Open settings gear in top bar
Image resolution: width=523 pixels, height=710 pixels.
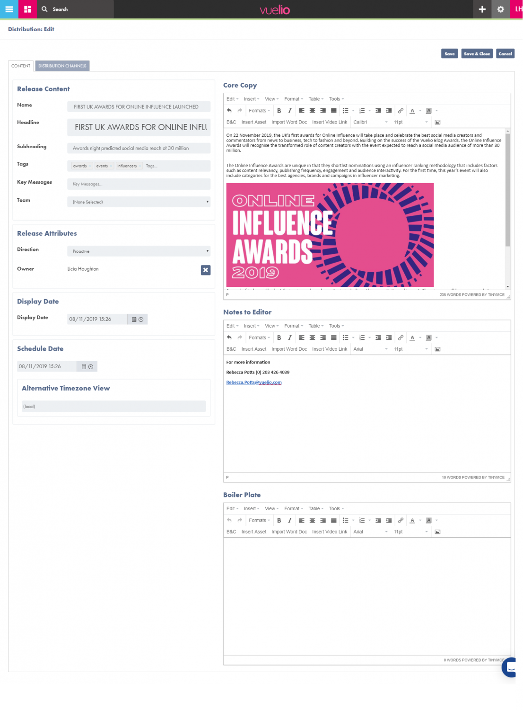500,9
